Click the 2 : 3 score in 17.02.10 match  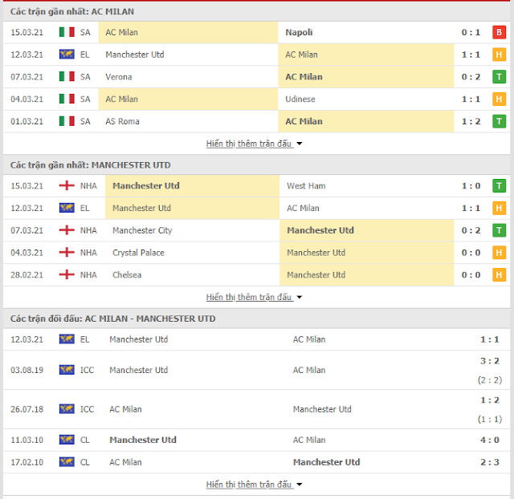490,462
